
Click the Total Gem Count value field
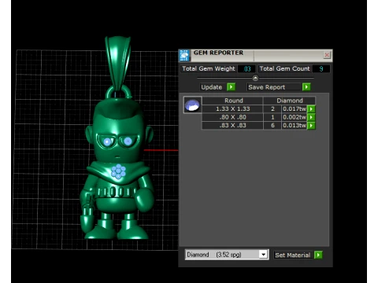[x=321, y=69]
